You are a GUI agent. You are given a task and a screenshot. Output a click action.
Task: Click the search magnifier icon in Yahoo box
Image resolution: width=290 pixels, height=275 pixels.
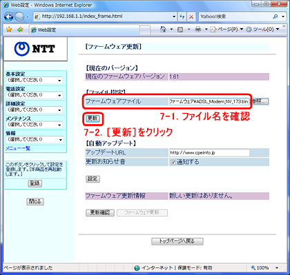click(x=275, y=17)
